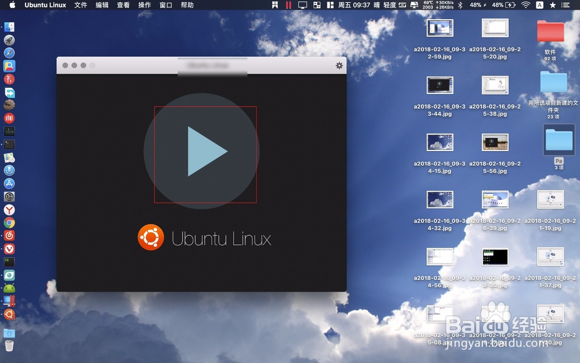Open the Notification Center list icon
The image size is (580, 363).
pos(565,5)
